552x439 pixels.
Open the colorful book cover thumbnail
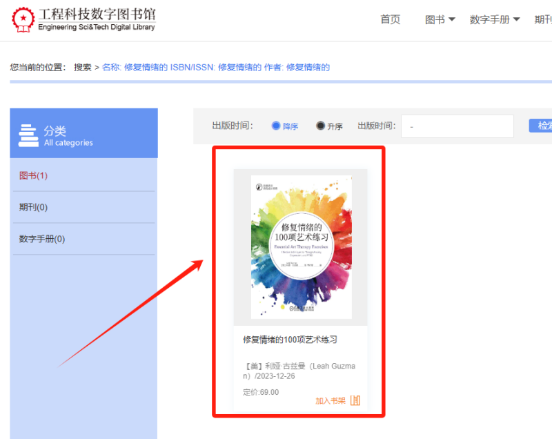pos(302,247)
